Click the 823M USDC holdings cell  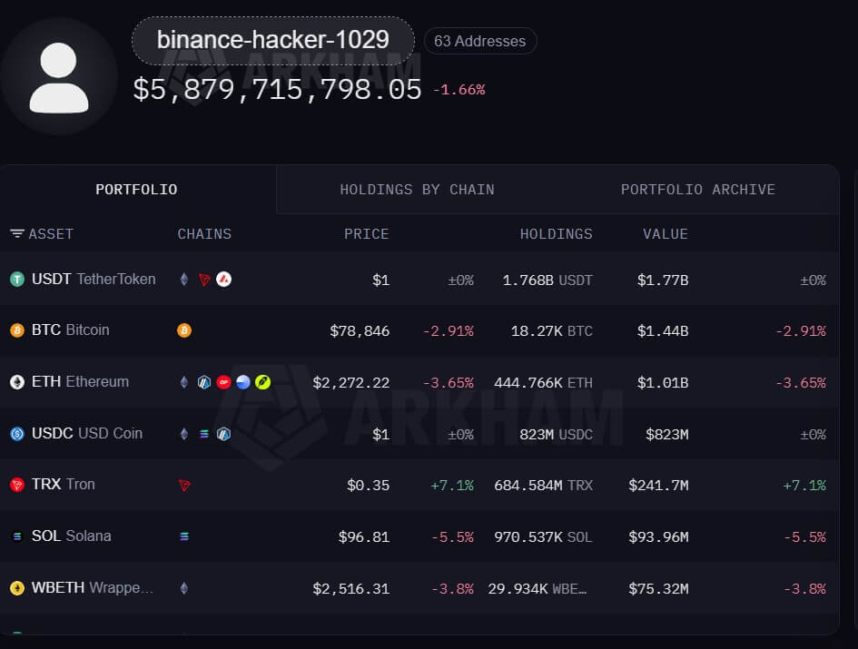(x=556, y=435)
